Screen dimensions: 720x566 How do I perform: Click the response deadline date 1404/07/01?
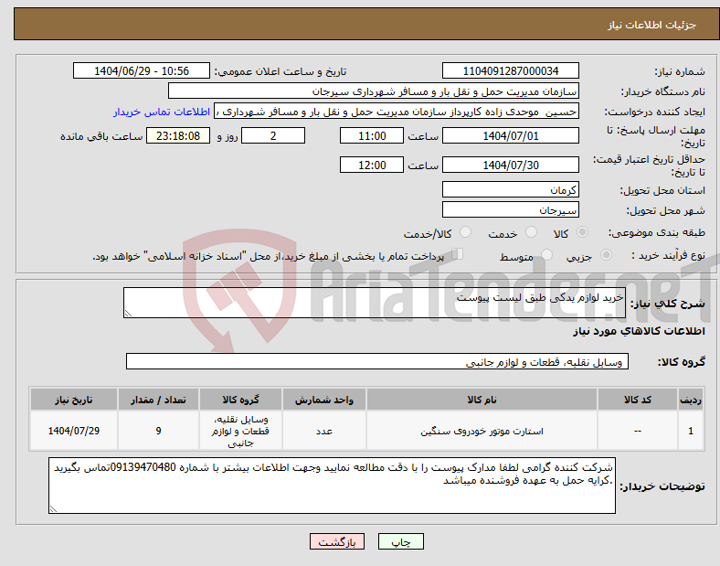(510, 135)
